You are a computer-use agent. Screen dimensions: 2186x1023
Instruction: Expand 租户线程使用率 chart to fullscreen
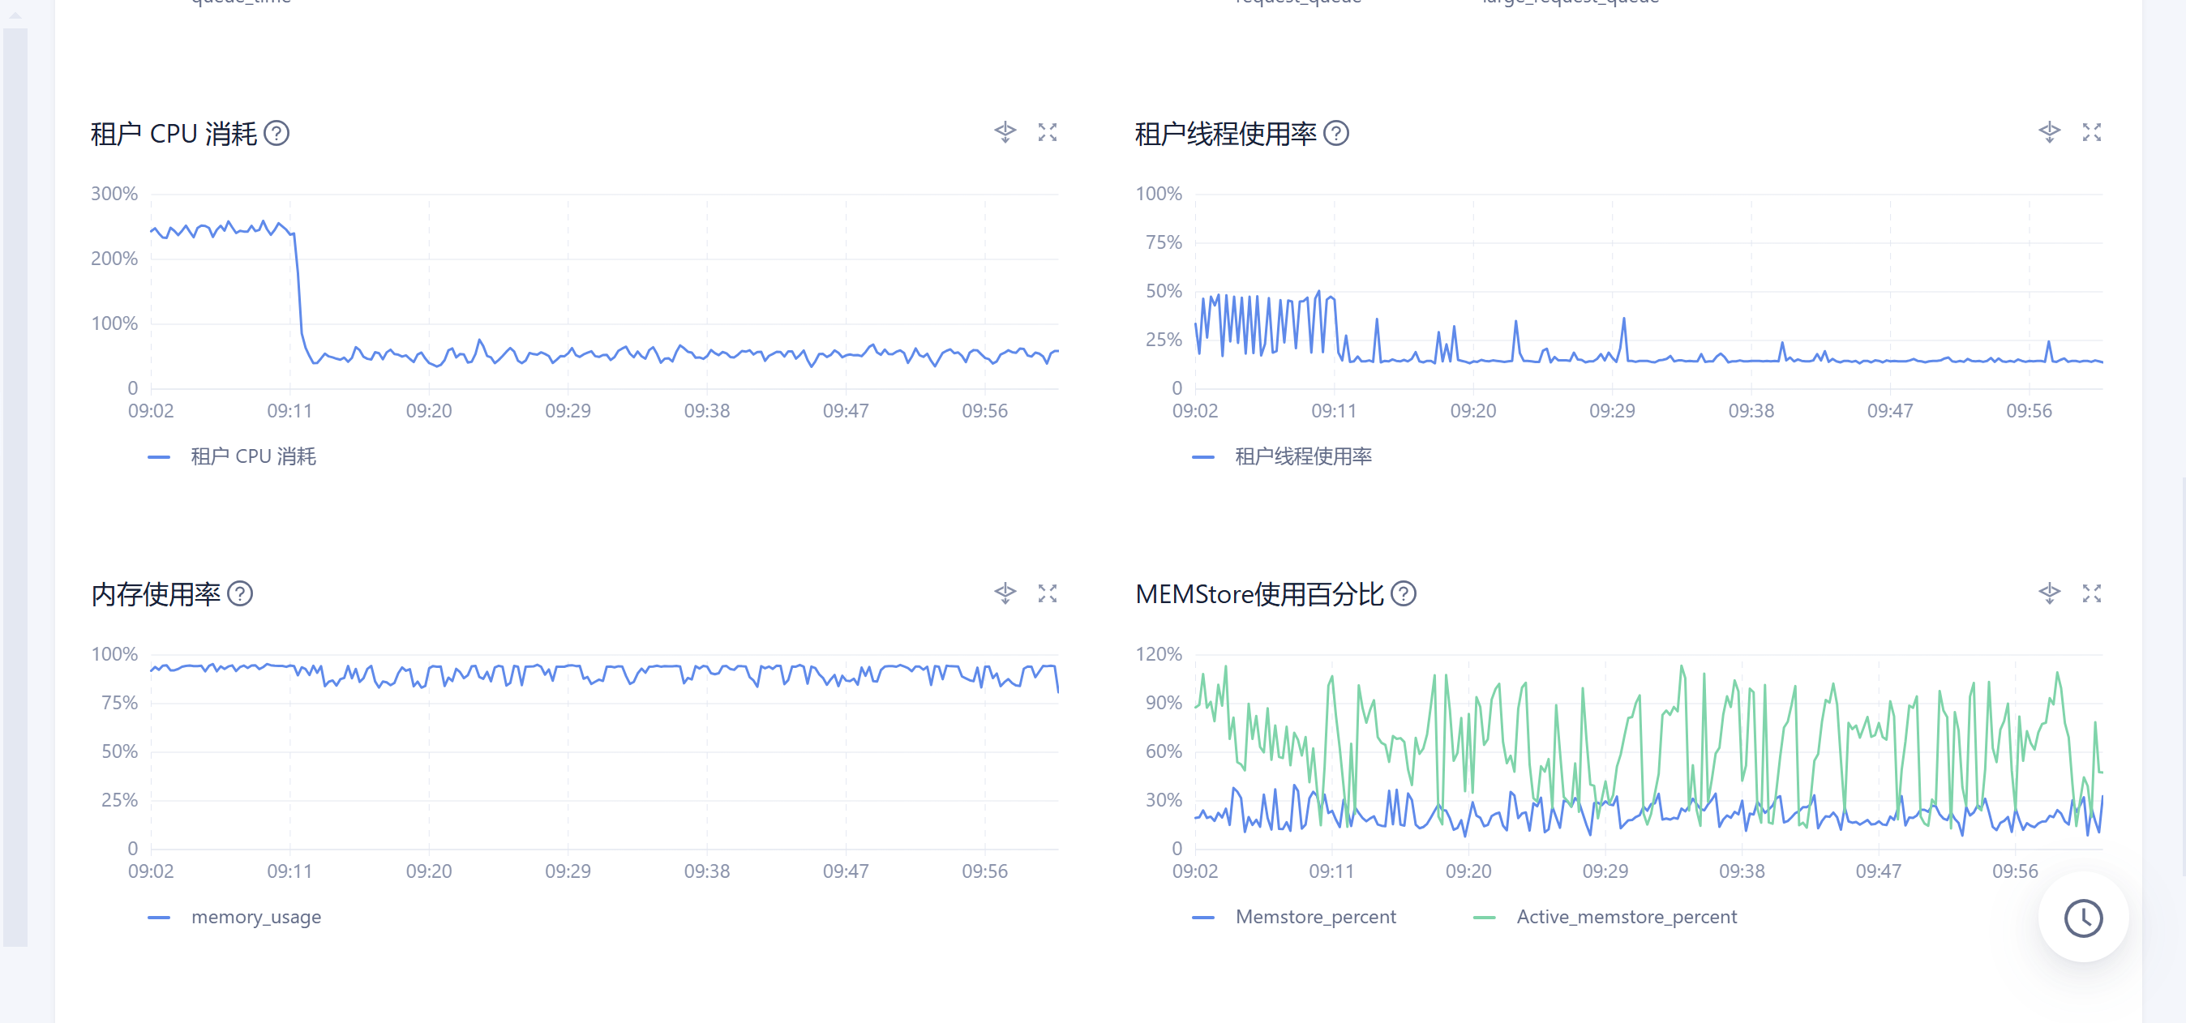point(2091,132)
